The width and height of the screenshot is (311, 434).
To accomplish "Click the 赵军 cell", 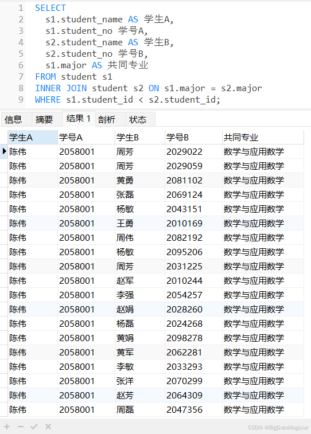I will point(140,281).
